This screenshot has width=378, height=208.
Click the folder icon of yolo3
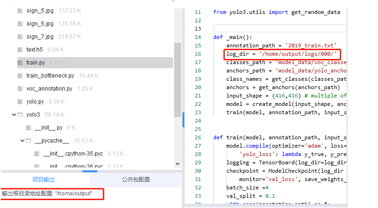[20, 115]
